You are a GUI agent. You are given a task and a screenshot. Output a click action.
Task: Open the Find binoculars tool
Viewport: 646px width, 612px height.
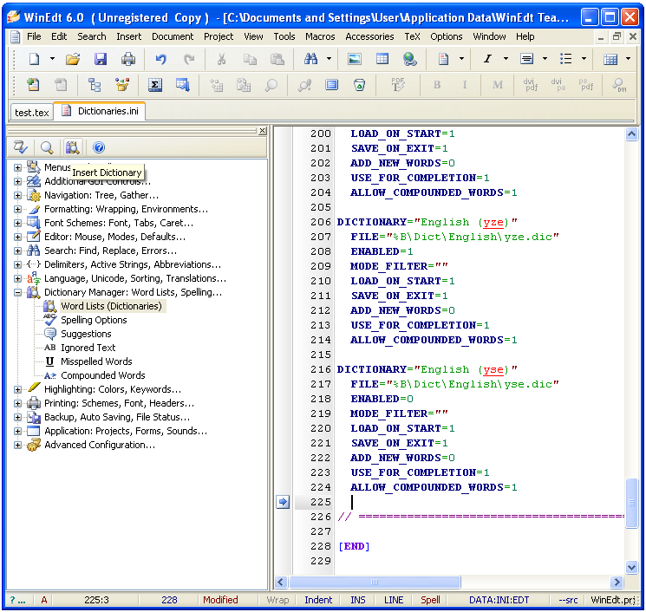click(311, 59)
